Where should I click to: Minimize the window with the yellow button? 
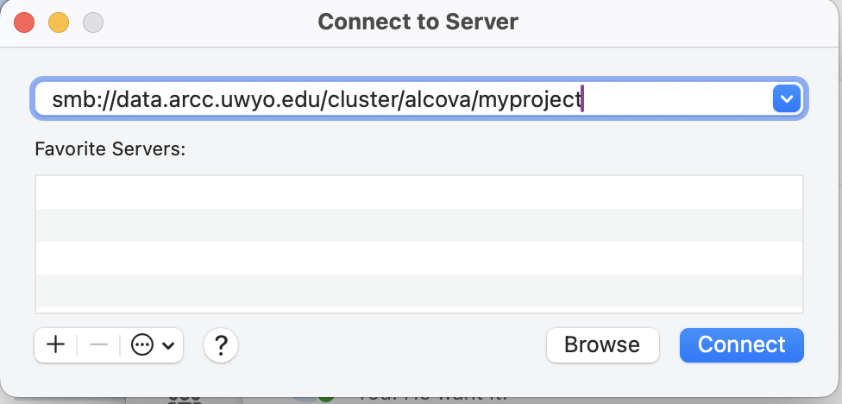pyautogui.click(x=58, y=22)
